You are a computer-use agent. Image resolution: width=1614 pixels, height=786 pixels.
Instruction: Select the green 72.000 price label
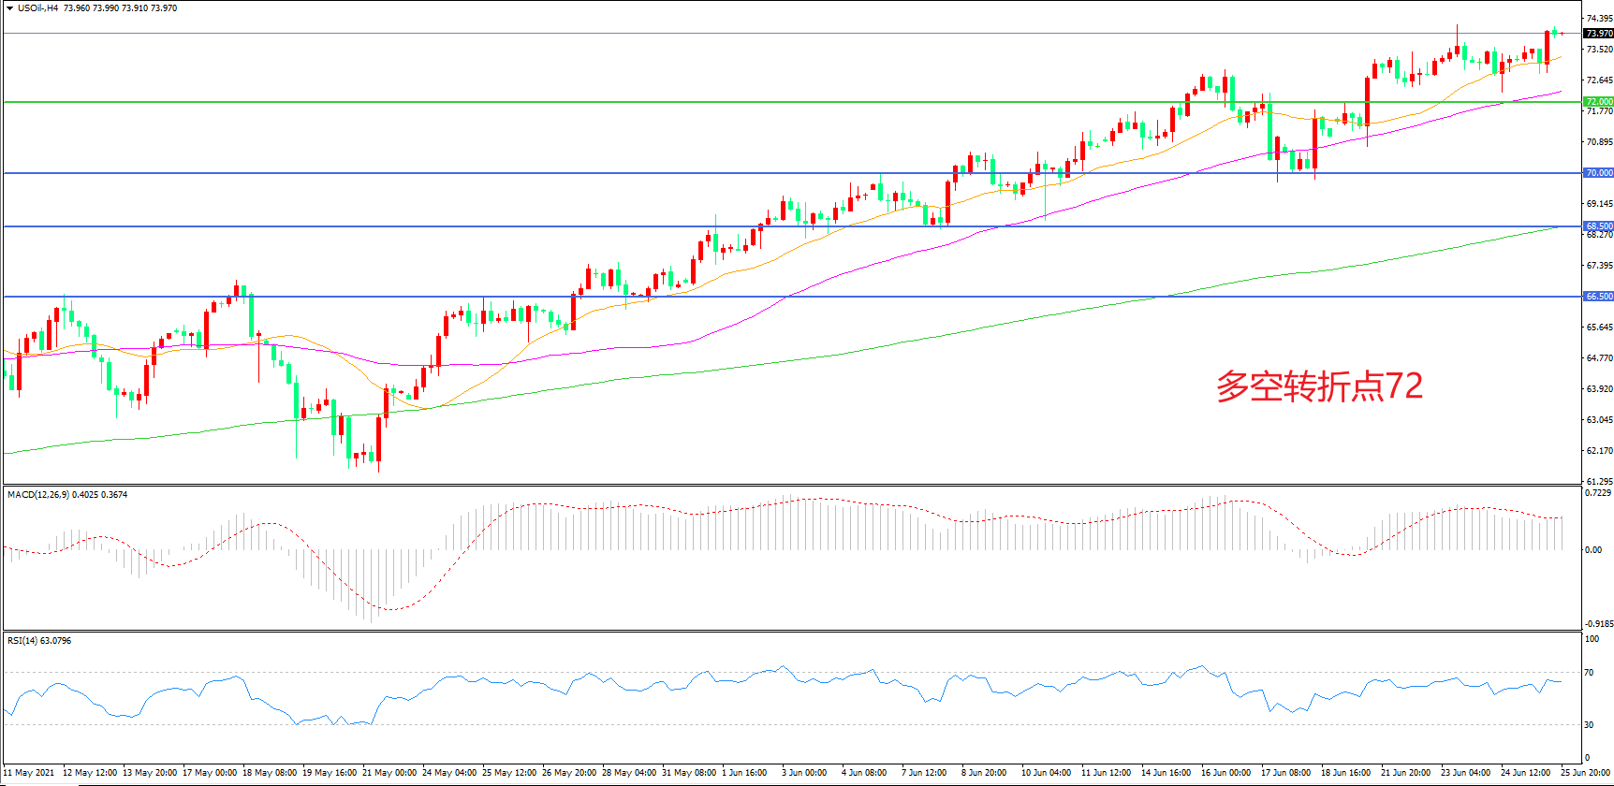(x=1598, y=101)
